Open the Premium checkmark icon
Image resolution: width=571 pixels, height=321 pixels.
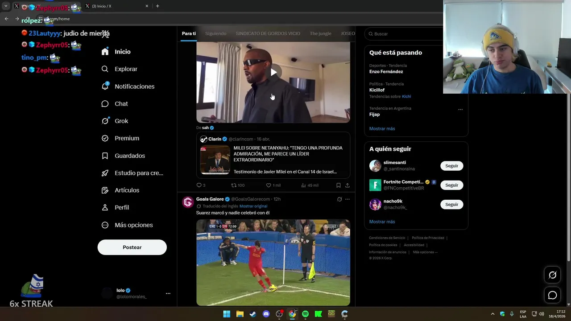105,138
